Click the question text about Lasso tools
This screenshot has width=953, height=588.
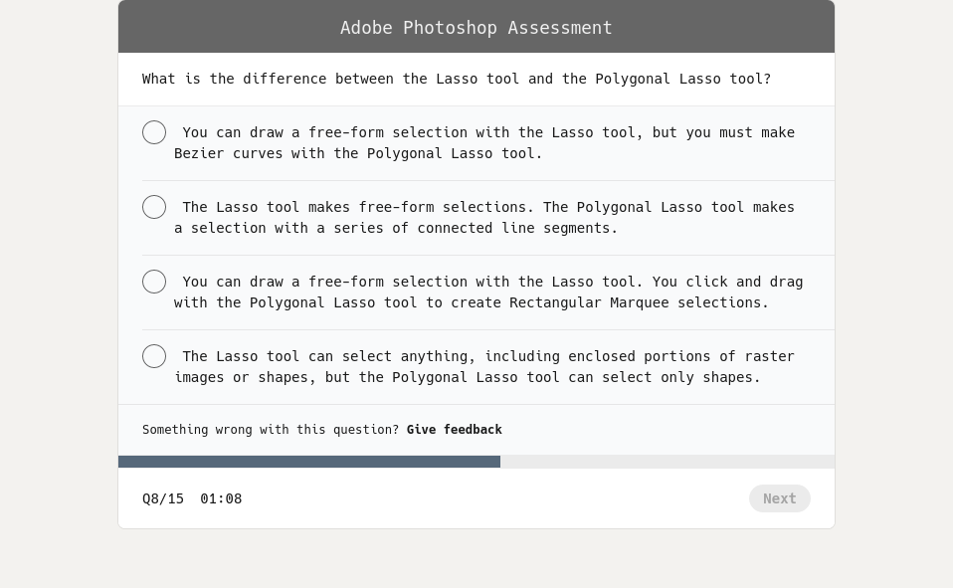coord(456,79)
